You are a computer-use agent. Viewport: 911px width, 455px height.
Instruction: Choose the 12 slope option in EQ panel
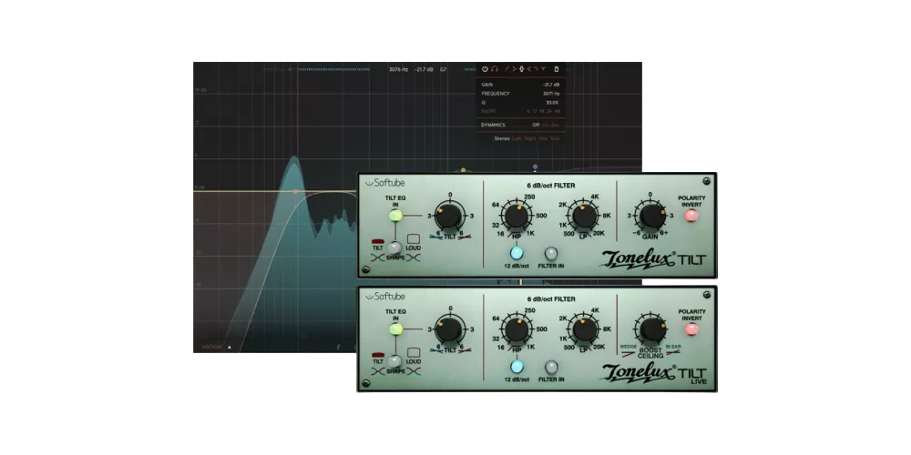point(535,111)
